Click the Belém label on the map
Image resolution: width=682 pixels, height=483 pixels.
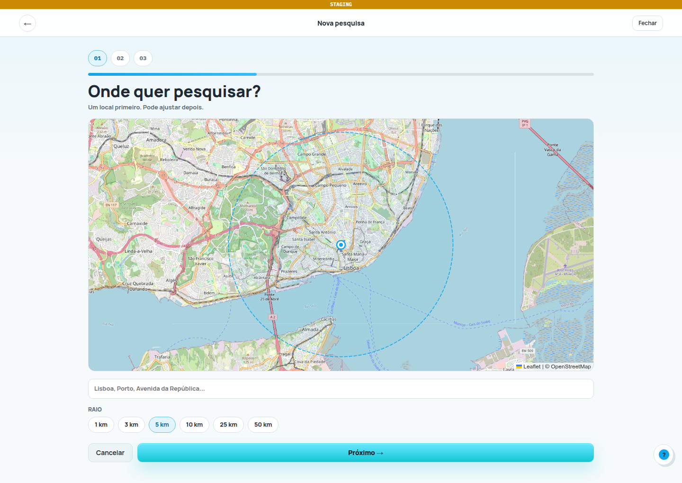point(209,293)
